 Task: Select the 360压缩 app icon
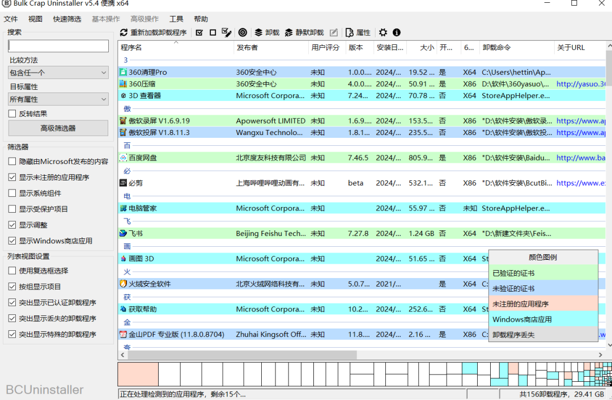point(124,83)
